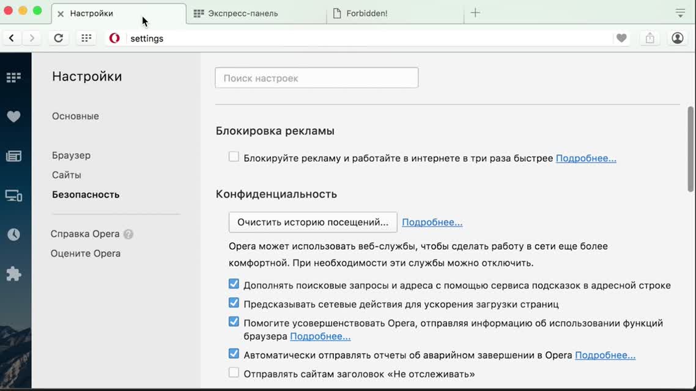Open Подробнее link about crash reports

point(605,355)
